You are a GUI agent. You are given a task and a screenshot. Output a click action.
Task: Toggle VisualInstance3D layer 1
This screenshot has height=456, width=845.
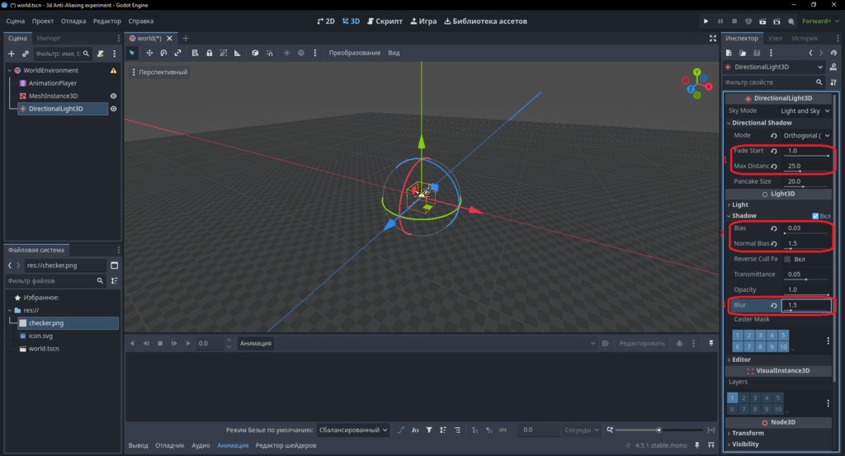pyautogui.click(x=733, y=397)
